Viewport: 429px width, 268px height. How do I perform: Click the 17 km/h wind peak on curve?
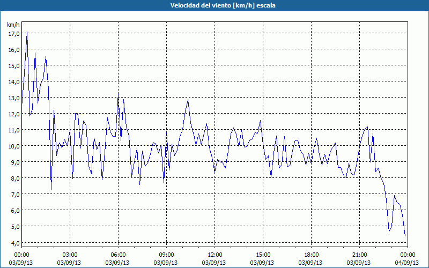point(27,32)
